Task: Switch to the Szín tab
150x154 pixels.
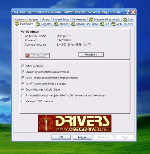Action: coord(128,19)
